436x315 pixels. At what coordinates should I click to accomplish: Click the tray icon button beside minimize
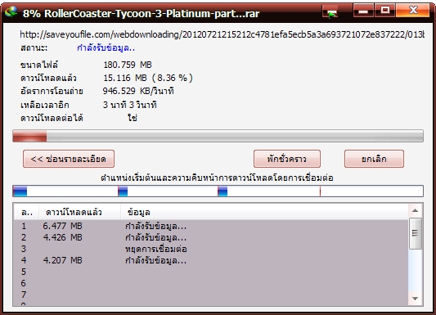[330, 12]
